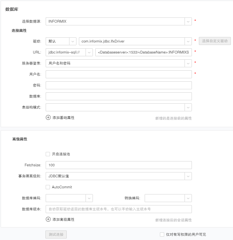233x240 pixels.
Task: Click the plus icon for 添加基础属性
Action: pyautogui.click(x=48, y=117)
